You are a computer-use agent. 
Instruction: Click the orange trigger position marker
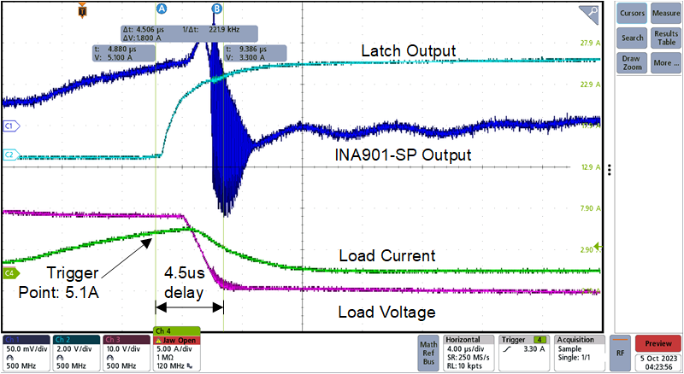click(81, 10)
